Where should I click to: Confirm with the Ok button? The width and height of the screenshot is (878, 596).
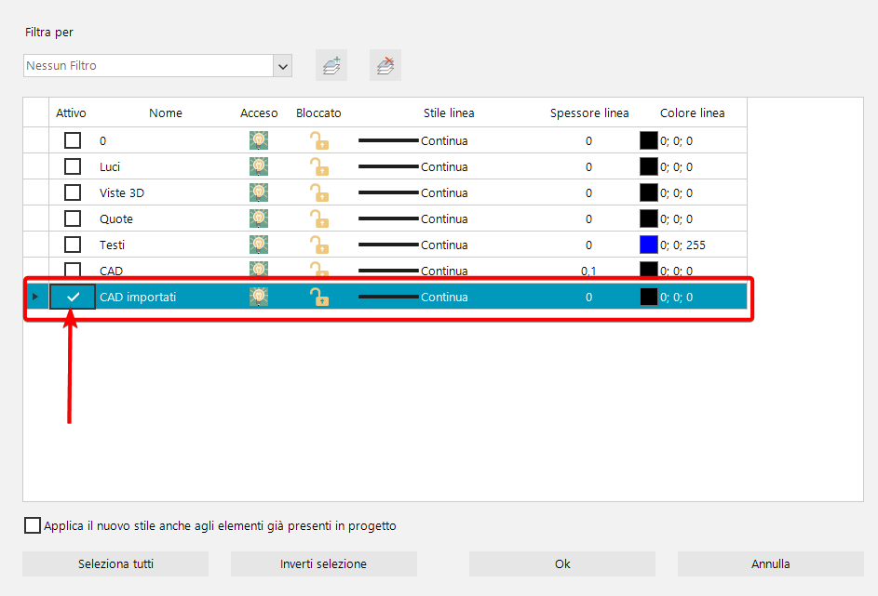click(562, 563)
